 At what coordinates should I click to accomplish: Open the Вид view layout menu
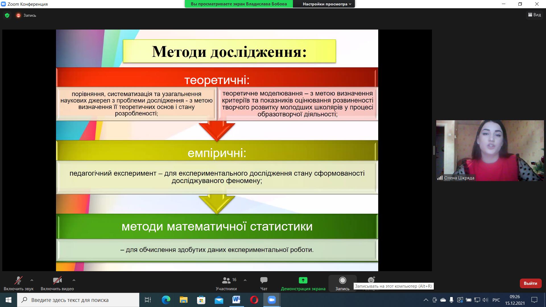[534, 15]
